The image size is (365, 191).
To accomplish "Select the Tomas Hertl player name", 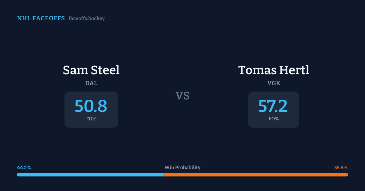I will point(274,70).
